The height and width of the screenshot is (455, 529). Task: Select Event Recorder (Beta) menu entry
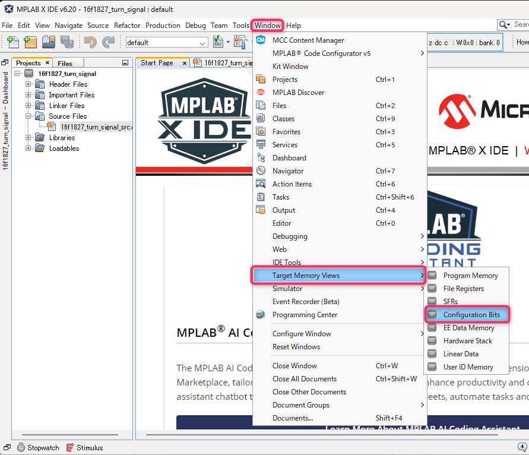(340, 302)
